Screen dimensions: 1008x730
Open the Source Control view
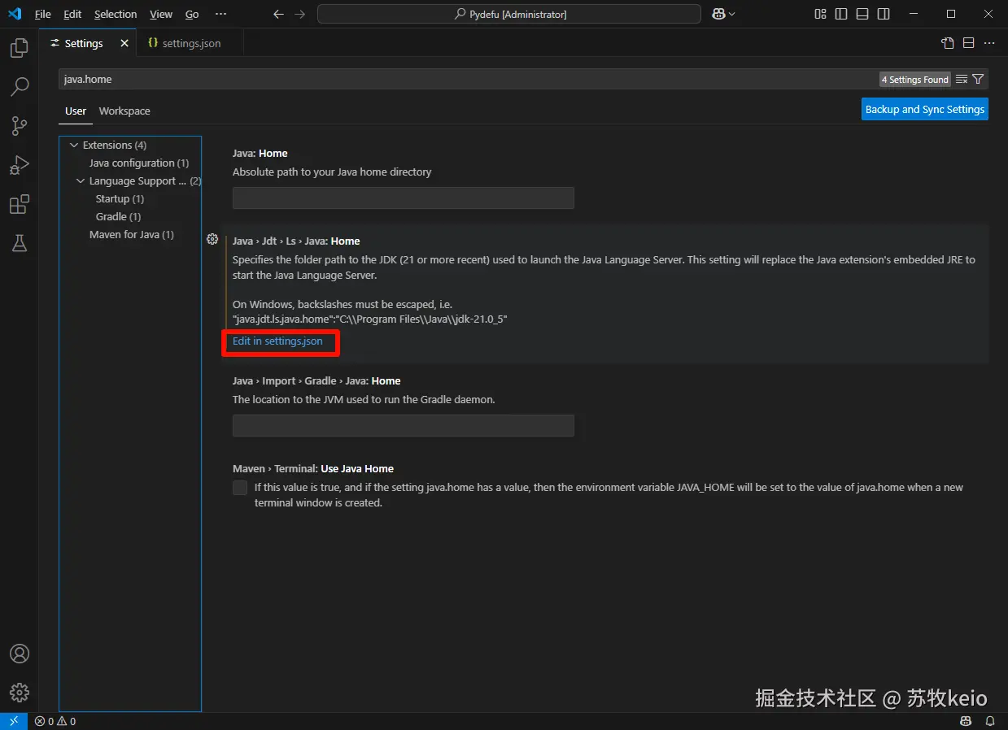tap(20, 126)
